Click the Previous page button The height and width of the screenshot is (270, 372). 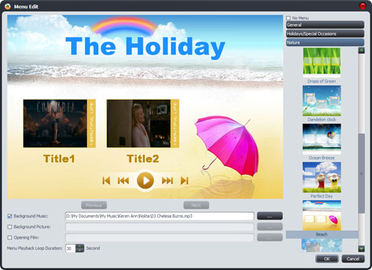pyautogui.click(x=94, y=205)
